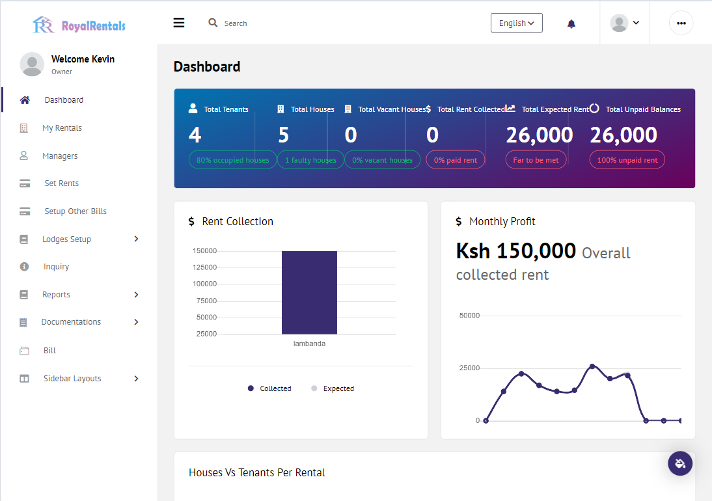712x501 pixels.
Task: Click the Managers person icon
Action: (23, 156)
